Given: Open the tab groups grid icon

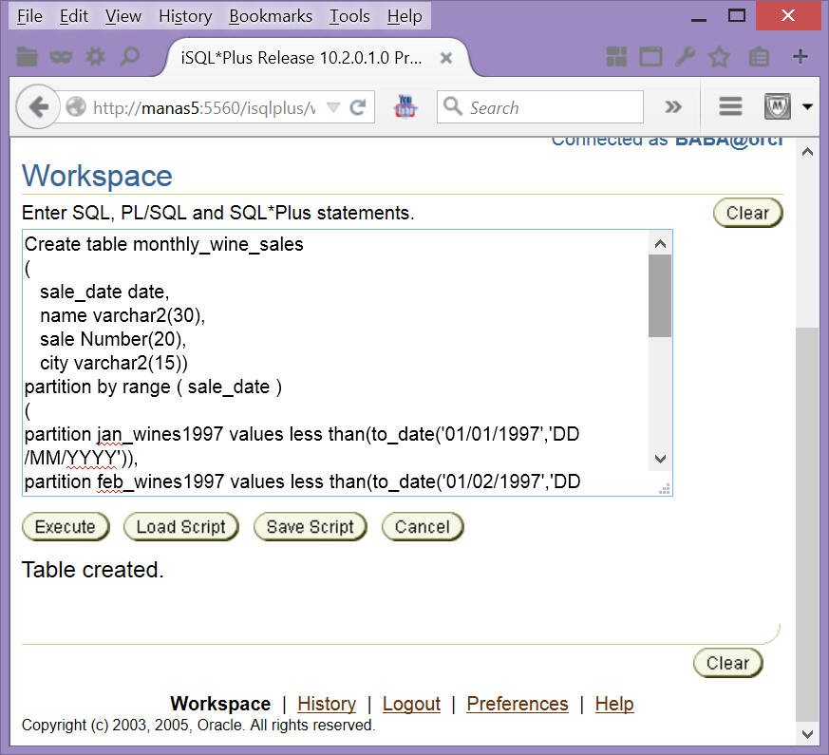Looking at the screenshot, I should (616, 57).
